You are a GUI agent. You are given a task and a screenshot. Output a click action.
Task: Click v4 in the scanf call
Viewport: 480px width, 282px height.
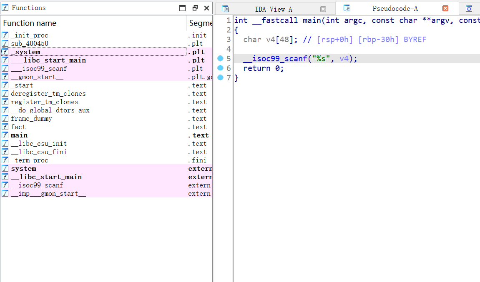point(344,58)
